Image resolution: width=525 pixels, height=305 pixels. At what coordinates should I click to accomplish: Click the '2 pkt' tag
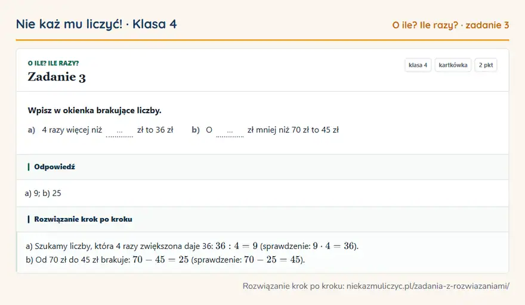pos(486,65)
